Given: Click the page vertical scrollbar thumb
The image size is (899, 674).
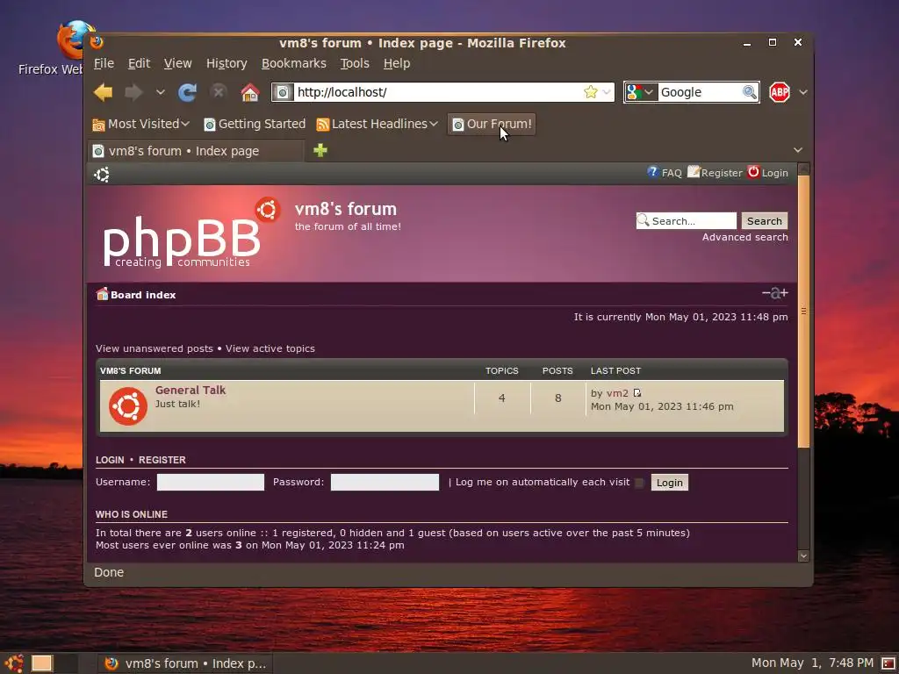Looking at the screenshot, I should pyautogui.click(x=804, y=312).
